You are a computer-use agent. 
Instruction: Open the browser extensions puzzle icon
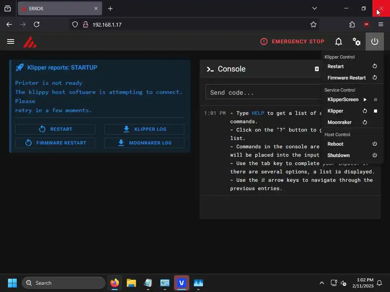[x=352, y=24]
